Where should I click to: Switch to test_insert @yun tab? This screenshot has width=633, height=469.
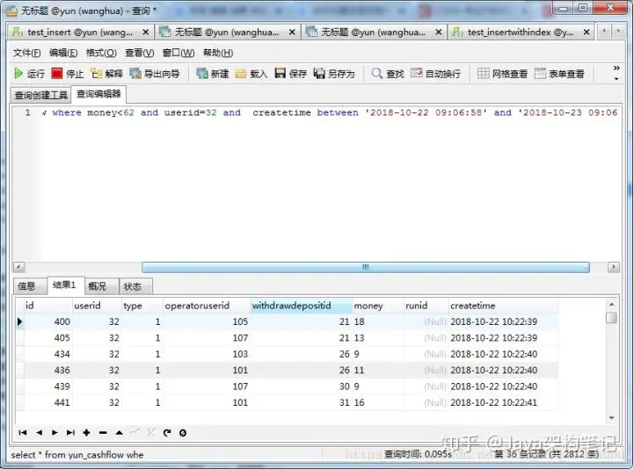80,32
